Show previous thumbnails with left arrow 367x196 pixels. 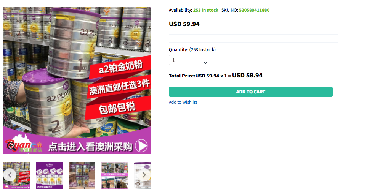[x=10, y=175]
